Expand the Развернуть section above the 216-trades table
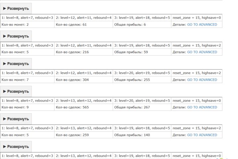 (x=16, y=36)
